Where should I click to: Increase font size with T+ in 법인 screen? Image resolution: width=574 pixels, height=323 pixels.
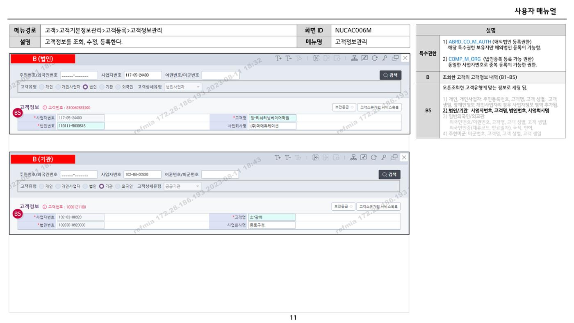click(x=279, y=58)
